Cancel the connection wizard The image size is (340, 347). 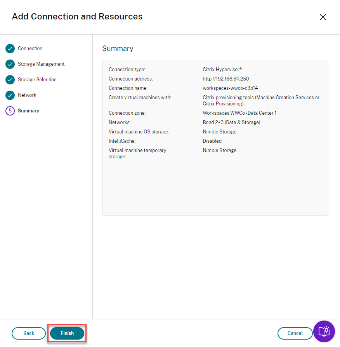click(295, 333)
